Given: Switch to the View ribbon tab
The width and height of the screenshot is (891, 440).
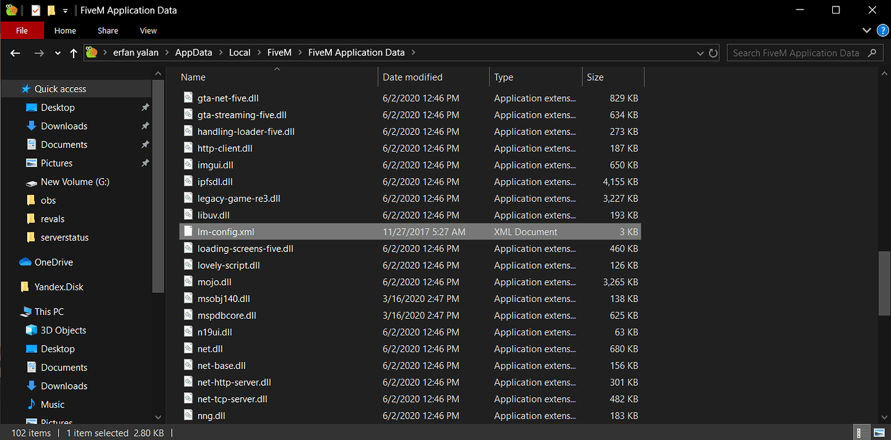Looking at the screenshot, I should (148, 30).
